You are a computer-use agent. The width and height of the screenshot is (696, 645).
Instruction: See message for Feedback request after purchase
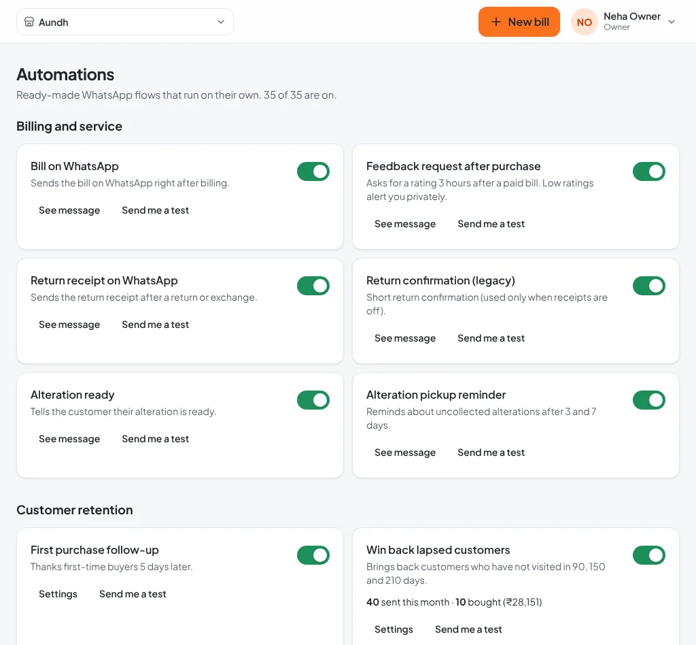coord(405,224)
